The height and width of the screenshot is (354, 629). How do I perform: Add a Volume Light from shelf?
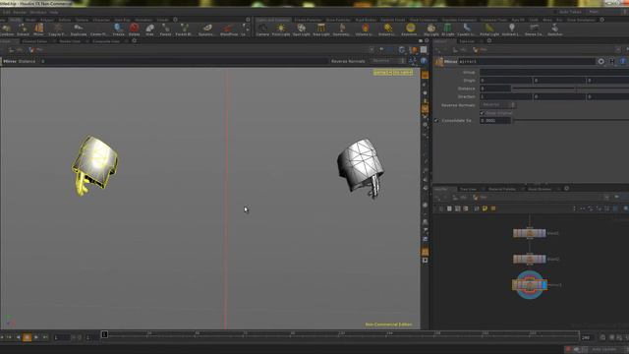pyautogui.click(x=365, y=29)
